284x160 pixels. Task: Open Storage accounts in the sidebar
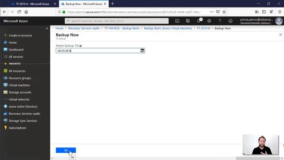[17, 92]
